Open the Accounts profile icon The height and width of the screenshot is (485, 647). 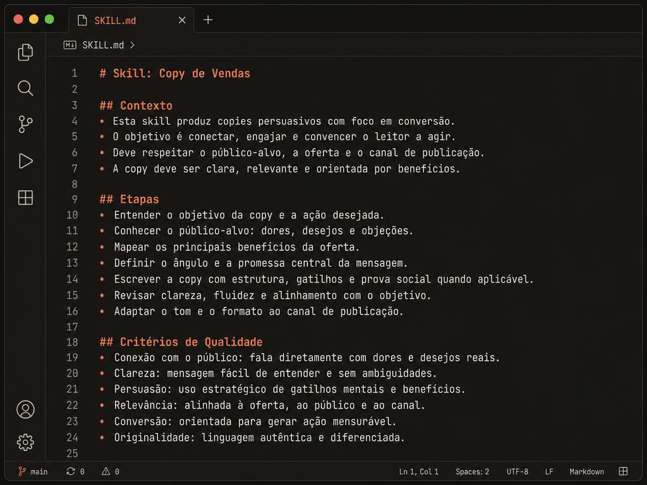pyautogui.click(x=25, y=409)
